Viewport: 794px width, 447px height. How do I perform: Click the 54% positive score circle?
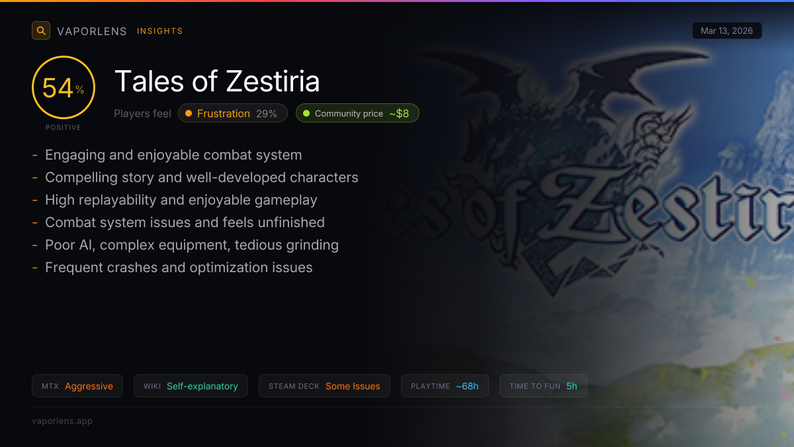[x=64, y=87]
